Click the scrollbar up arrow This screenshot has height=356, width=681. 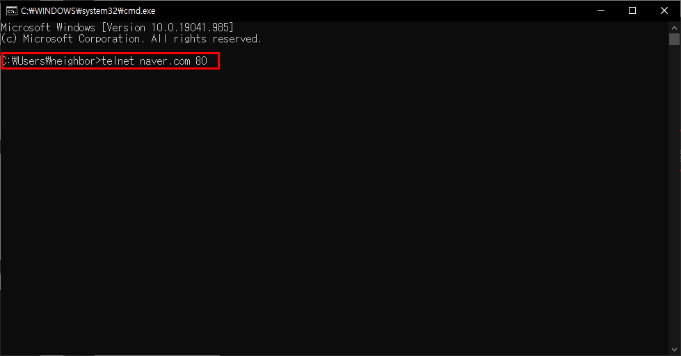[674, 27]
